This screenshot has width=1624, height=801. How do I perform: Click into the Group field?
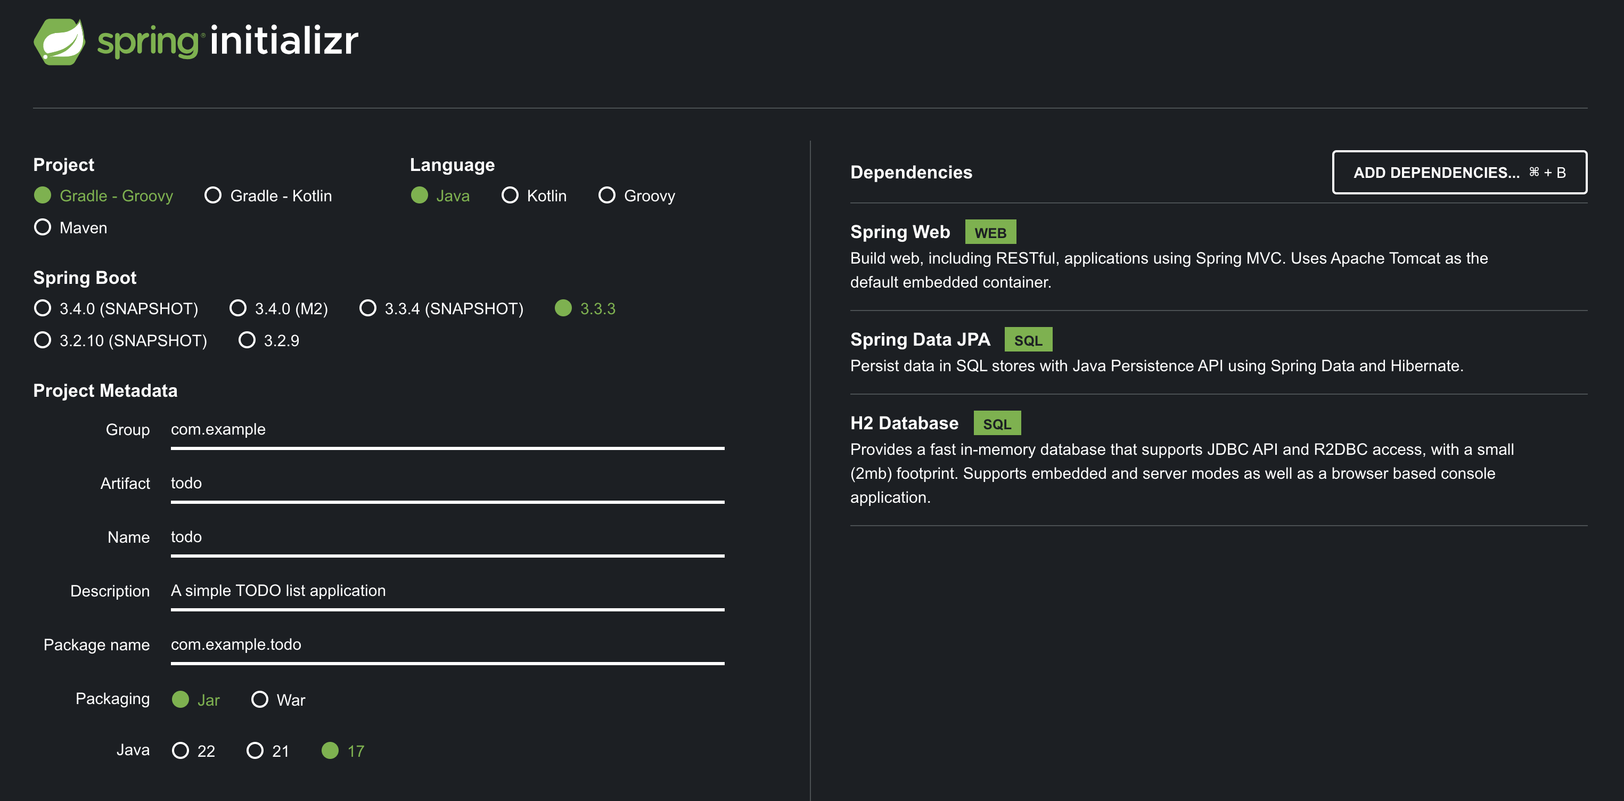click(447, 429)
